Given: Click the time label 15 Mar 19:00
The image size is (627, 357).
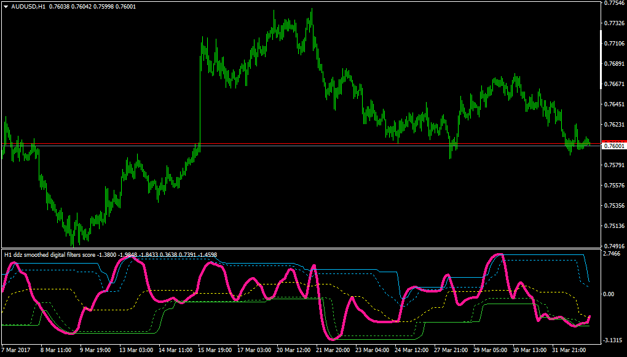Looking at the screenshot, I should (214, 350).
